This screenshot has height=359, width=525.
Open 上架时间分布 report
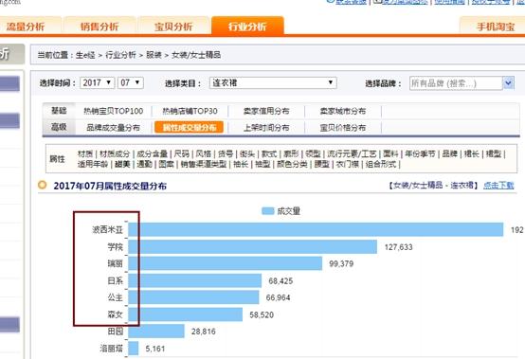[266, 128]
